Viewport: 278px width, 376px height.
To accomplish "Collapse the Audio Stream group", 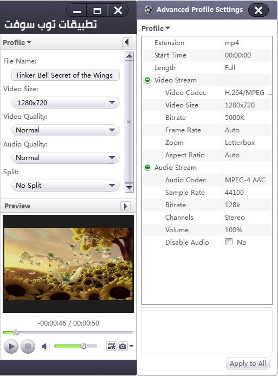I will pos(147,167).
